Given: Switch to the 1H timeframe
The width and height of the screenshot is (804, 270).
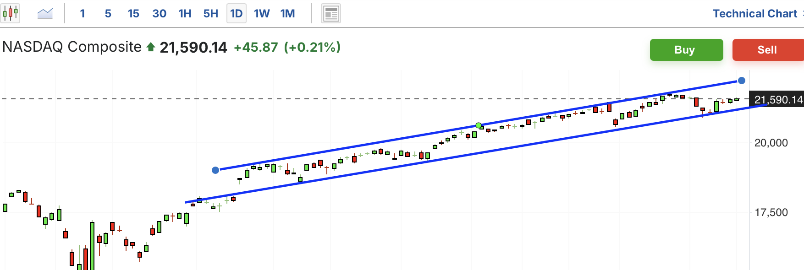Looking at the screenshot, I should coord(185,13).
